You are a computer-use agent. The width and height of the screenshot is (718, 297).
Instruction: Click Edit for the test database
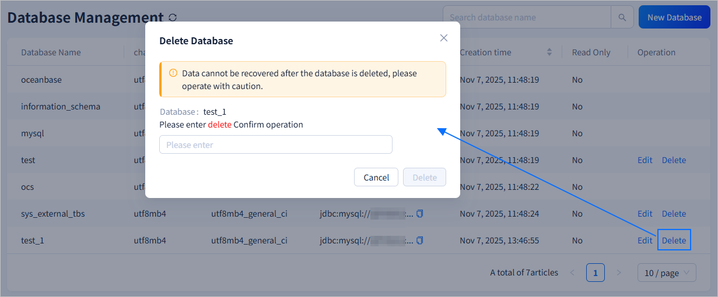coord(645,160)
